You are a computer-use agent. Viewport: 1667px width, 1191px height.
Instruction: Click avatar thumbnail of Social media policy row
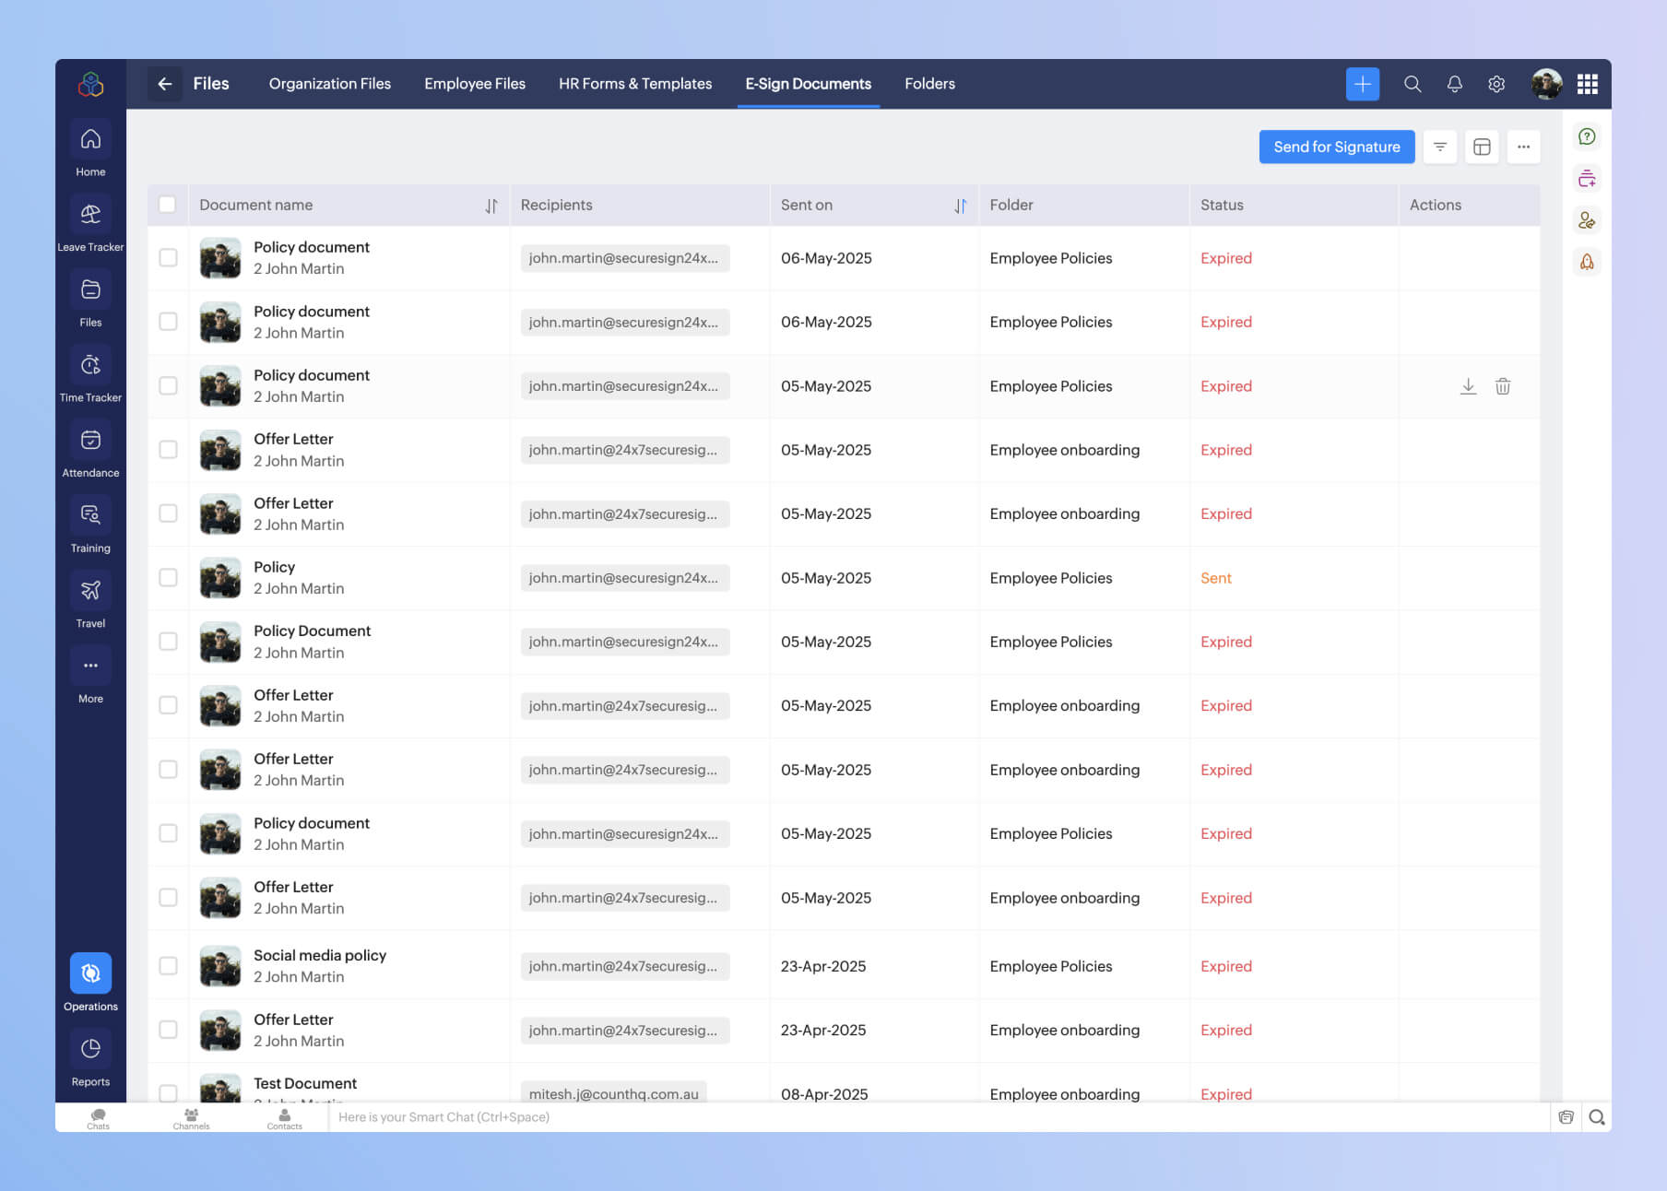tap(220, 966)
